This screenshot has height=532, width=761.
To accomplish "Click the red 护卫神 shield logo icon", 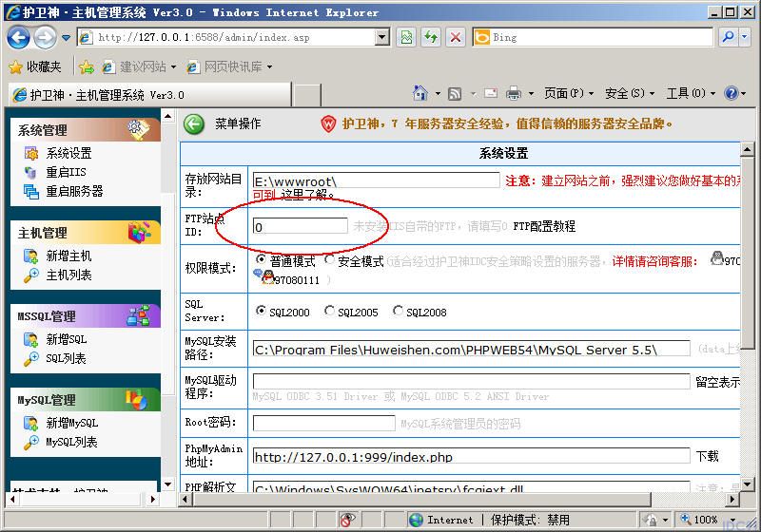I will (x=328, y=124).
